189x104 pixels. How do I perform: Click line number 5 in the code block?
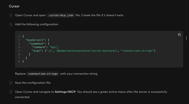(x=19, y=51)
